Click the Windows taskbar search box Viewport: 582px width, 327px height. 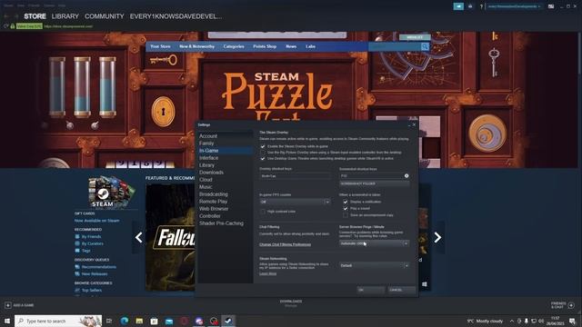(58, 321)
